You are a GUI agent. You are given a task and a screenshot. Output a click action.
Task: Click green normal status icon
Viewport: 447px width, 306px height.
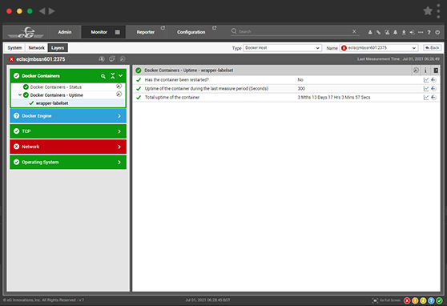pos(439,300)
